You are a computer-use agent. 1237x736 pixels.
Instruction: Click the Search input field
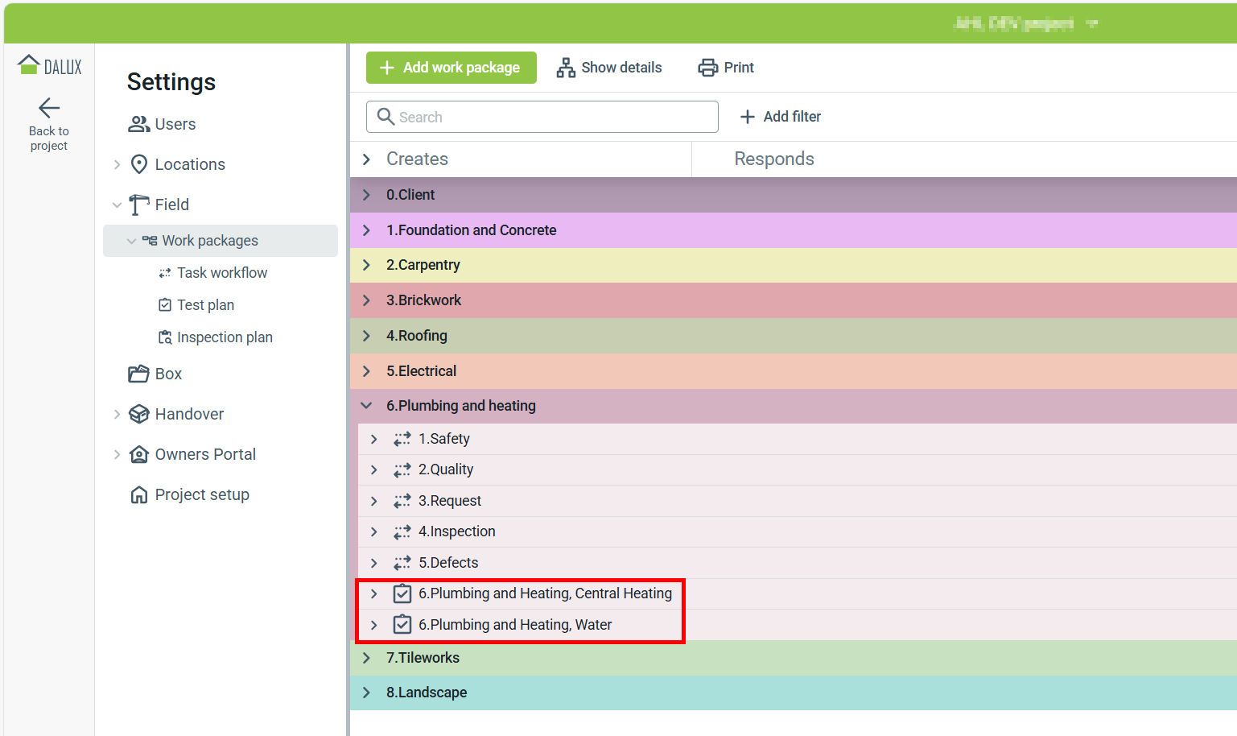[542, 117]
